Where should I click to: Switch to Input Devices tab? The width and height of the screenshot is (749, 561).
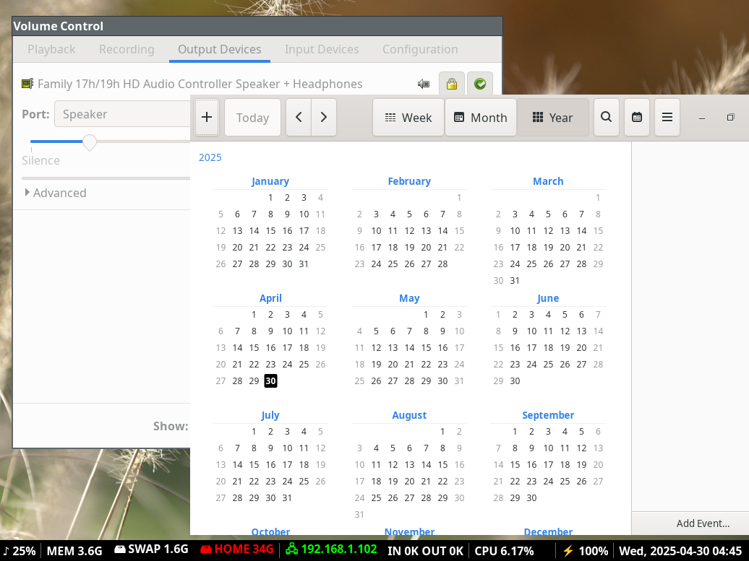[x=322, y=49]
